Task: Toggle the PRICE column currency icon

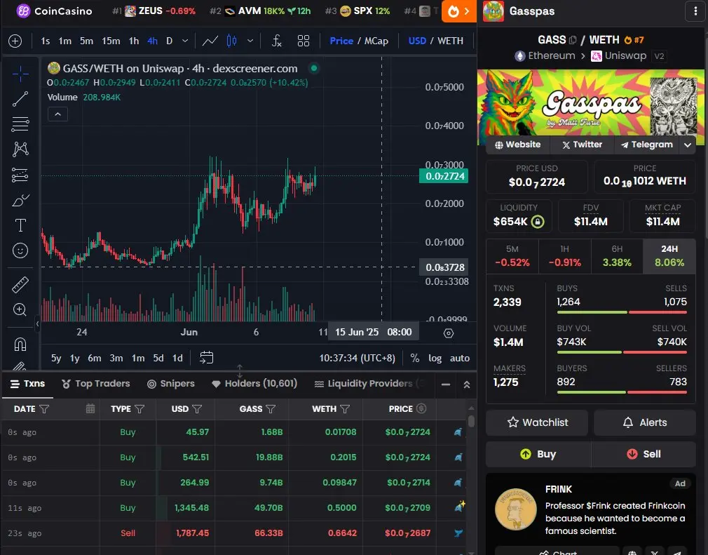Action: point(421,408)
